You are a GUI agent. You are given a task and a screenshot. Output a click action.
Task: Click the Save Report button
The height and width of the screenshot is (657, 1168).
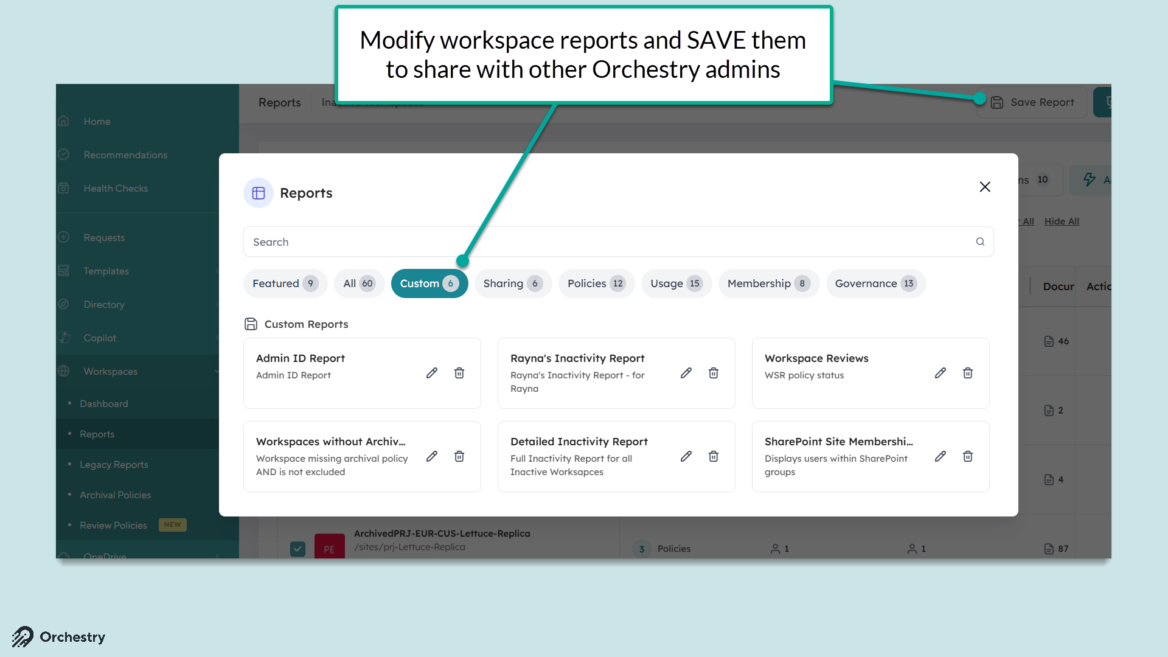point(1032,102)
